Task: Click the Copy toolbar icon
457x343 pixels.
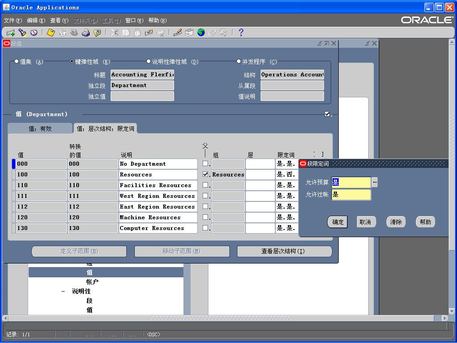Action: coord(126,32)
